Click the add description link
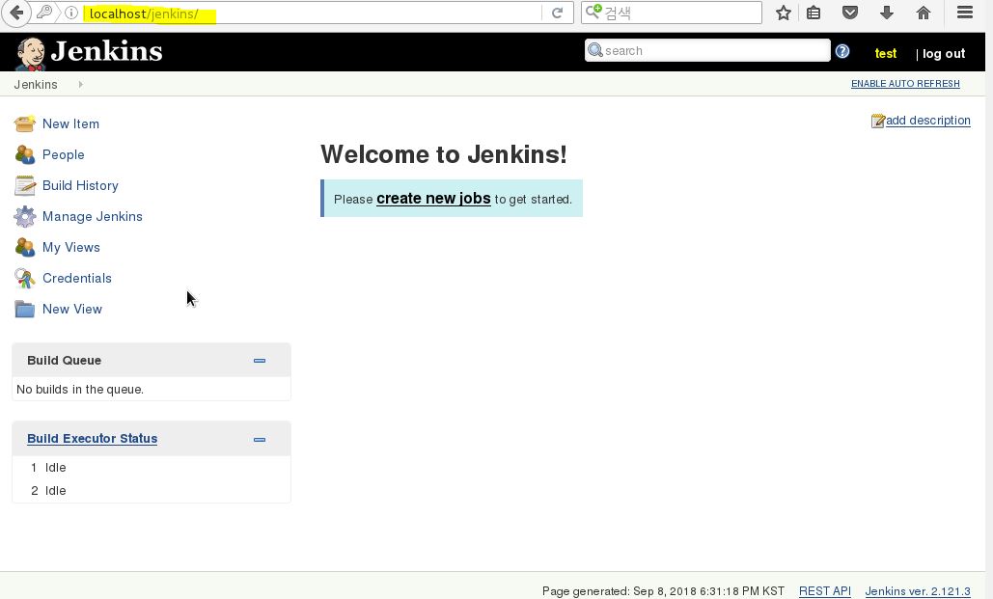This screenshot has width=993, height=599. (927, 121)
